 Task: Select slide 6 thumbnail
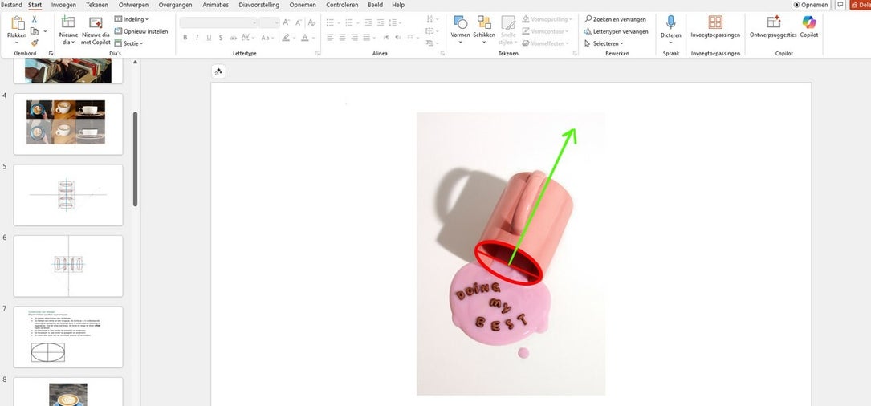[67, 266]
